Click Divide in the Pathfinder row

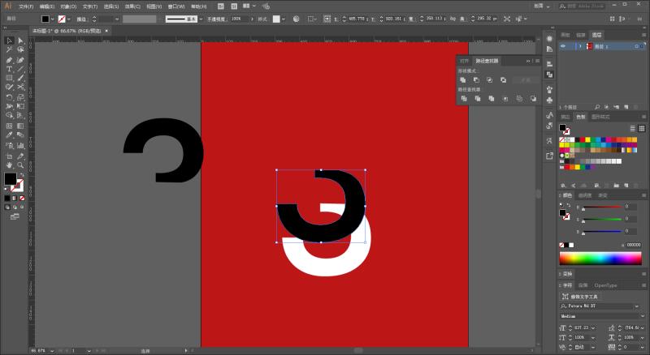pyautogui.click(x=464, y=98)
